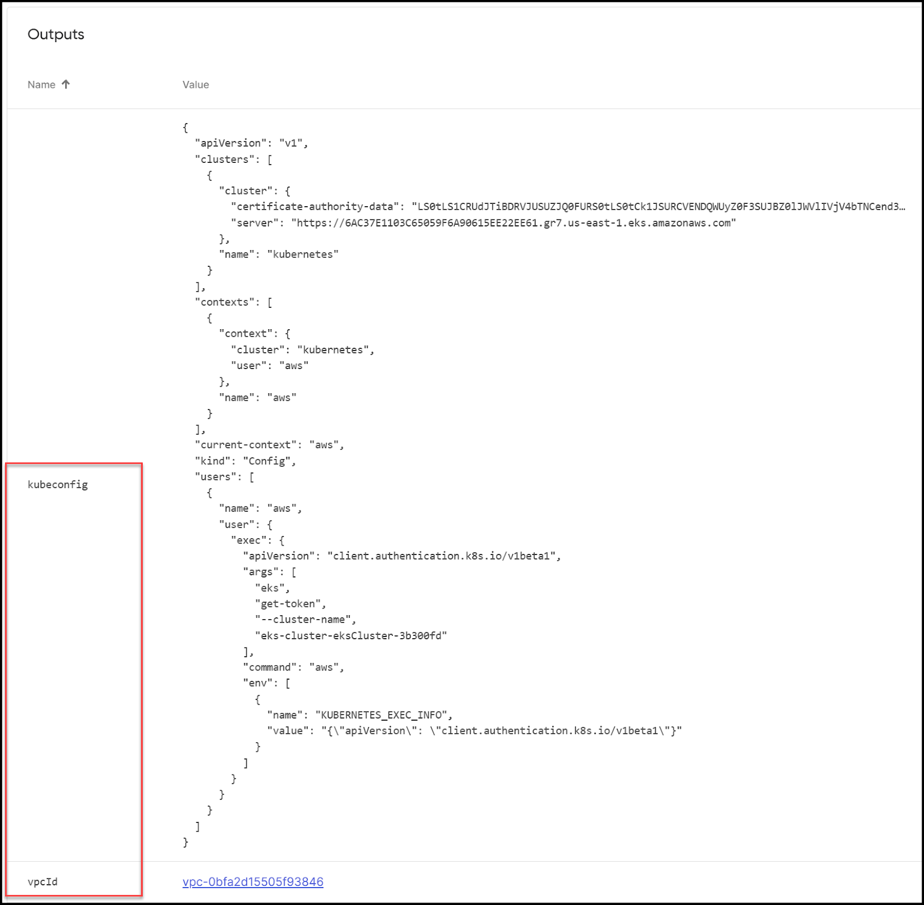Click the "exec": { line

point(258,541)
